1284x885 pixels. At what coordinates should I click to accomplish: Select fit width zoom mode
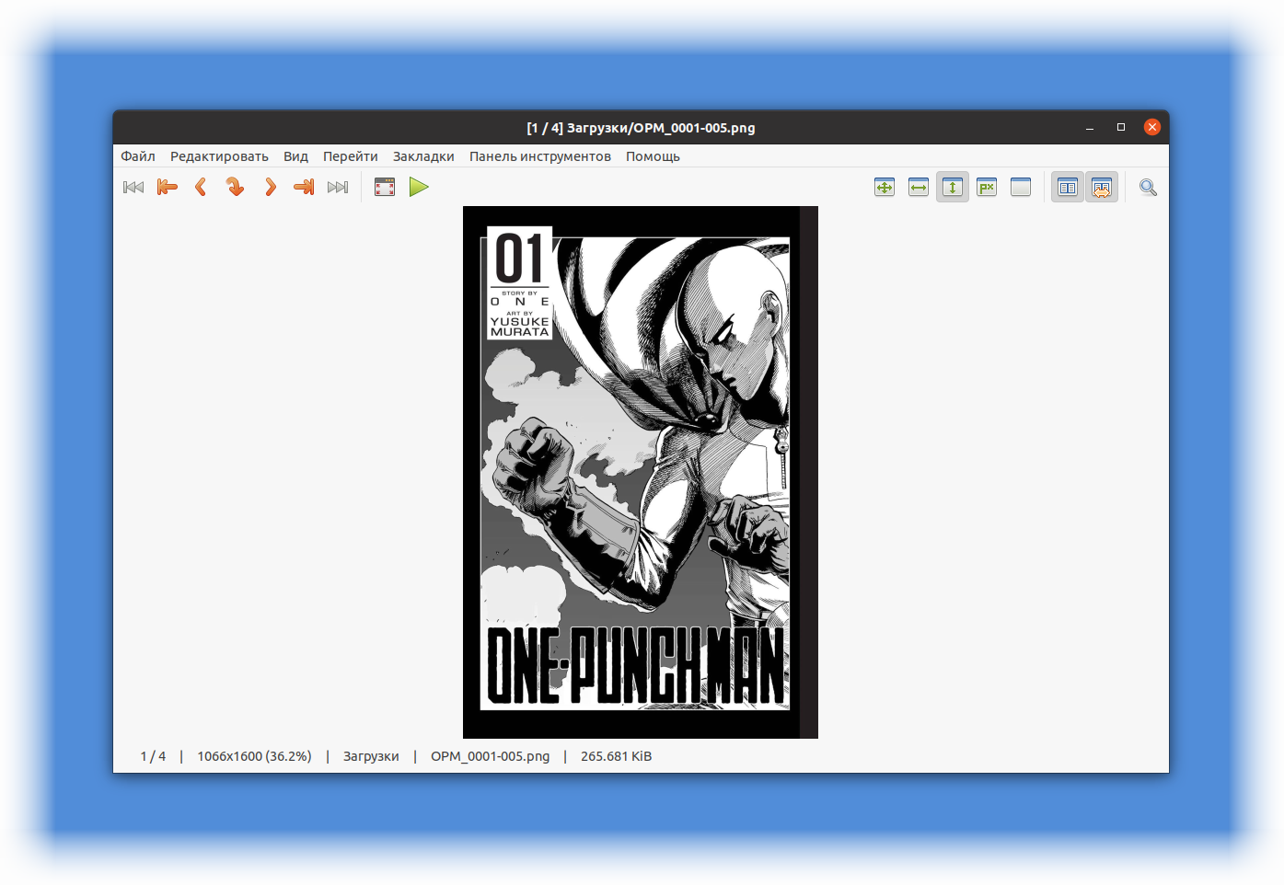919,188
